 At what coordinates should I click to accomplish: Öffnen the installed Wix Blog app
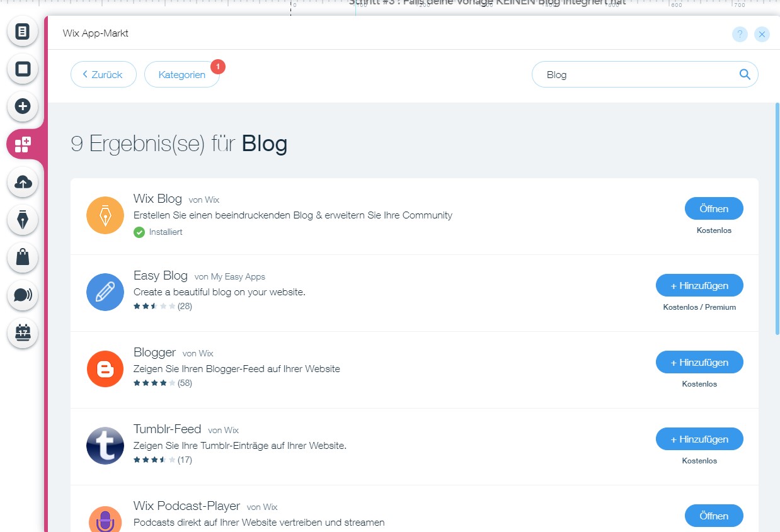click(x=714, y=208)
